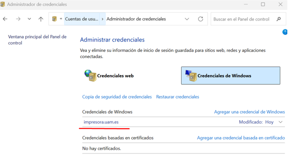Click the Administrar credenciales heading
The image size is (290, 162).
click(112, 40)
